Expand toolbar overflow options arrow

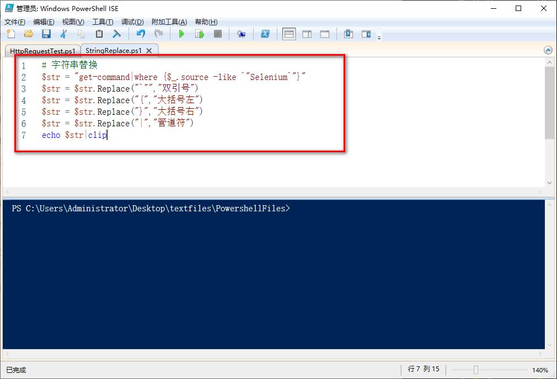[x=379, y=38]
